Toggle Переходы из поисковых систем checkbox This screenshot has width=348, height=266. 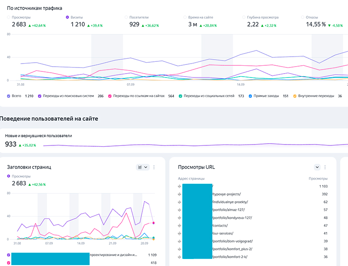[x=40, y=96]
